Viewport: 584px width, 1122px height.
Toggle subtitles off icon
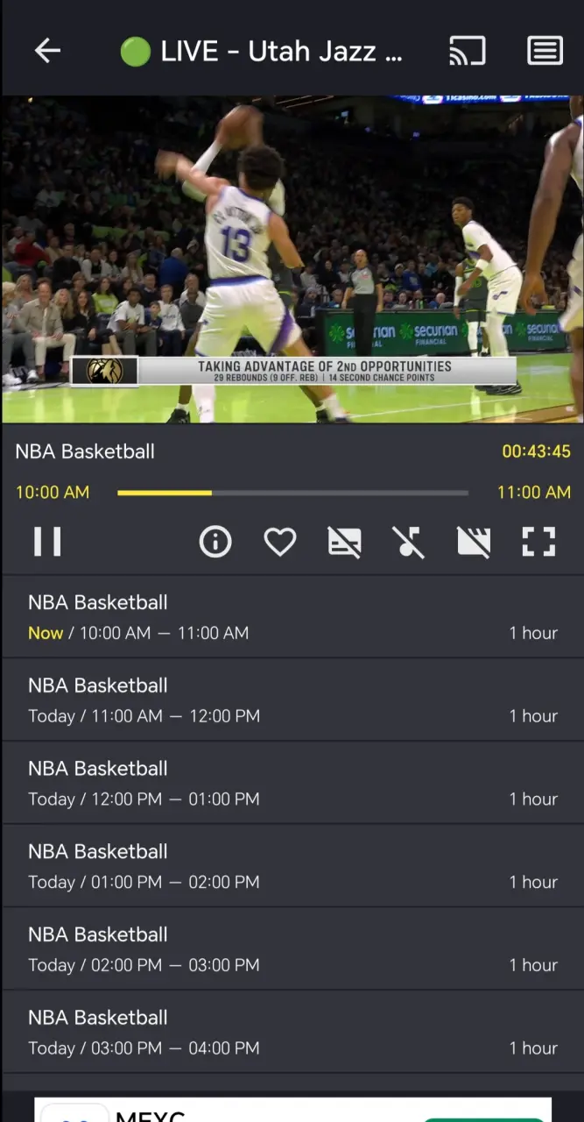344,542
